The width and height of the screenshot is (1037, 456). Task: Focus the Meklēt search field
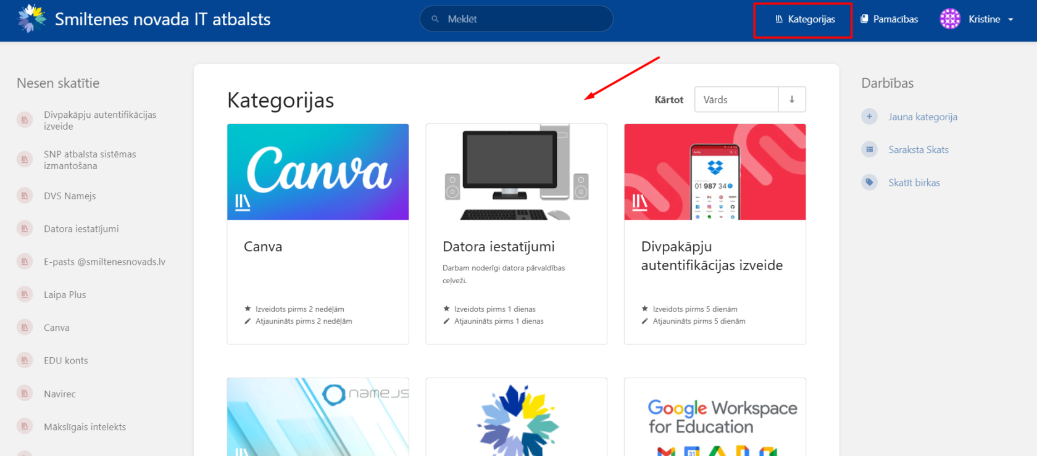coord(516,19)
